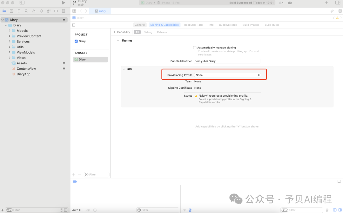343x213 pixels.
Task: Collapse the Signing section
Action: click(x=118, y=41)
